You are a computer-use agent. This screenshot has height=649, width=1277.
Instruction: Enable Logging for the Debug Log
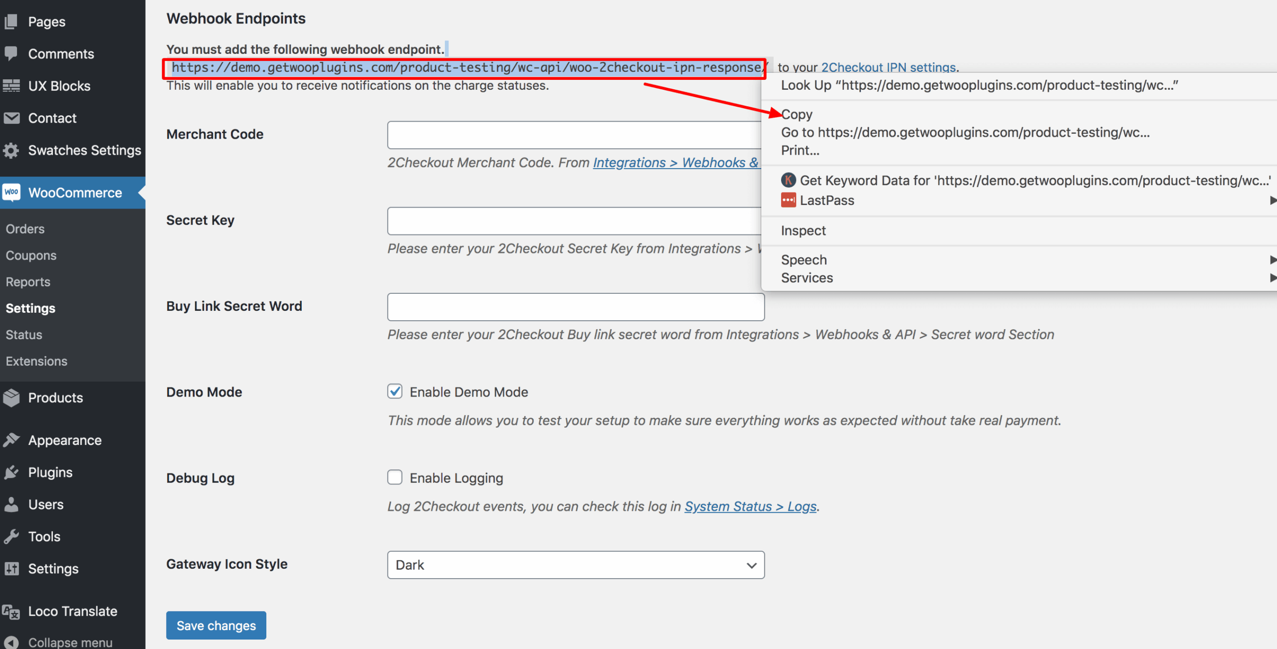pyautogui.click(x=394, y=477)
